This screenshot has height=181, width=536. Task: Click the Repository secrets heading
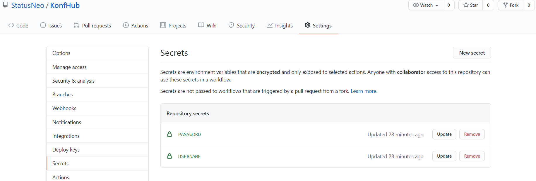point(188,114)
